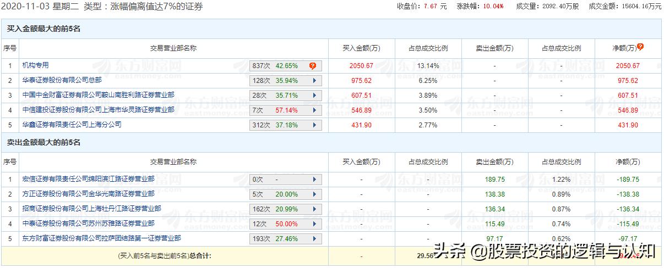The height and width of the screenshot is (268, 664).
Task: Open 中信建投证券上海市华灵路营业部 link
Action: point(98,110)
